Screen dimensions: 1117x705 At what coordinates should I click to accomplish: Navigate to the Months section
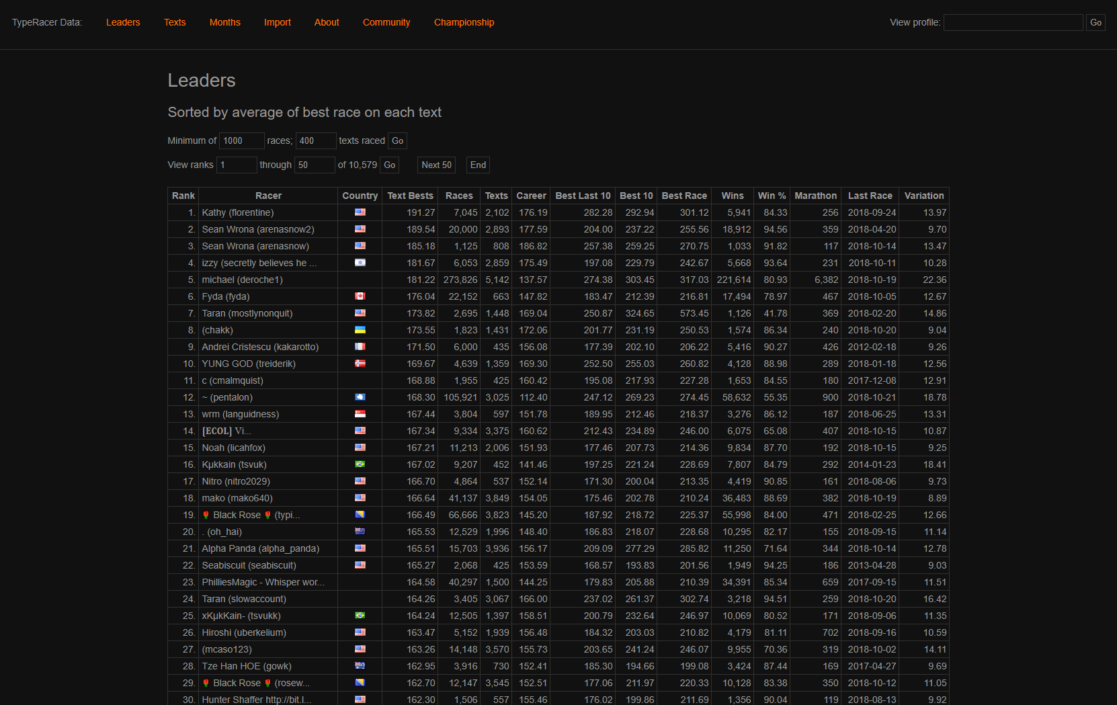pyautogui.click(x=224, y=22)
